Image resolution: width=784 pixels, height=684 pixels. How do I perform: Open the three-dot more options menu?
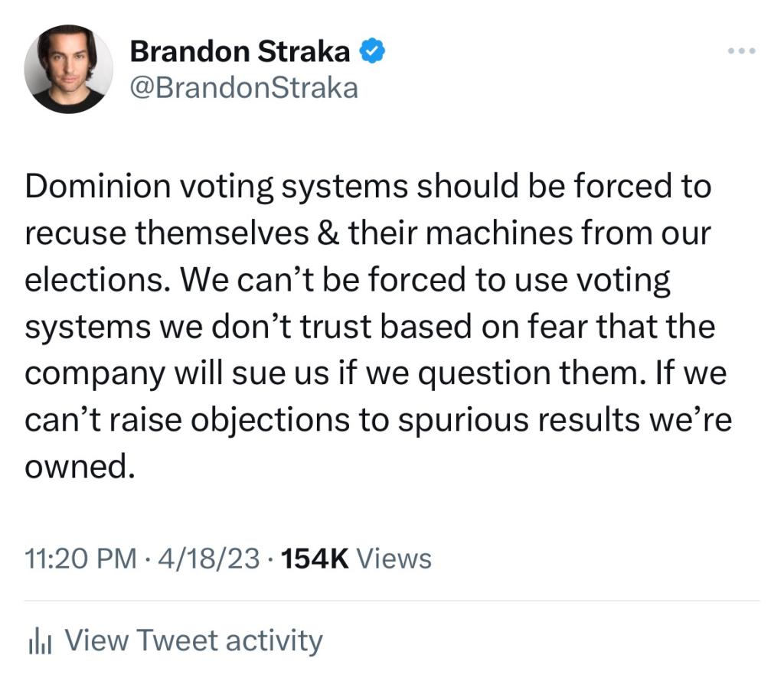tap(741, 51)
